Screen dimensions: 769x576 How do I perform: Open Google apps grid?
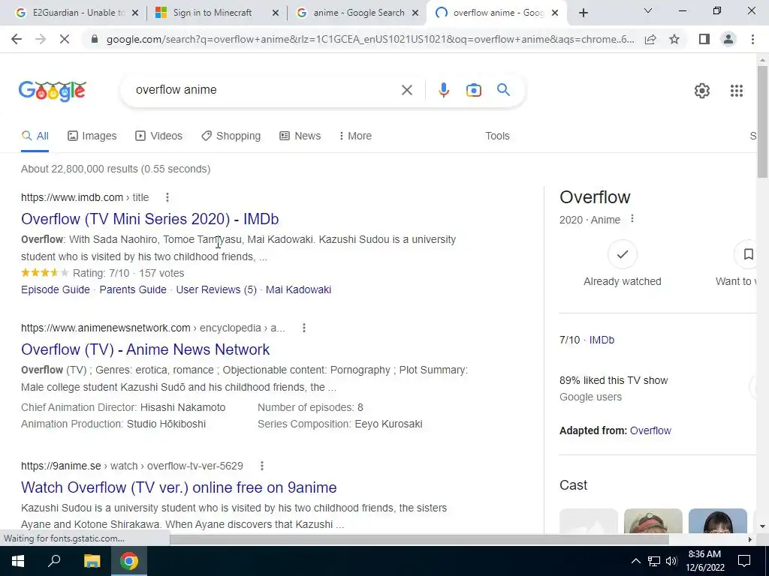coord(736,91)
